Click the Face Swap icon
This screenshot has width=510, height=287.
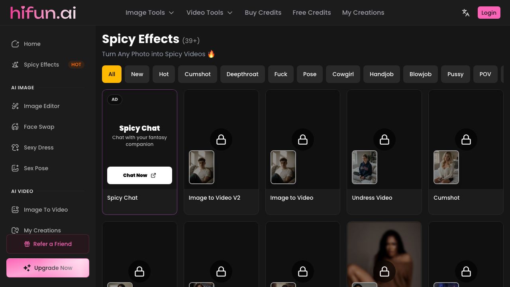(15, 127)
